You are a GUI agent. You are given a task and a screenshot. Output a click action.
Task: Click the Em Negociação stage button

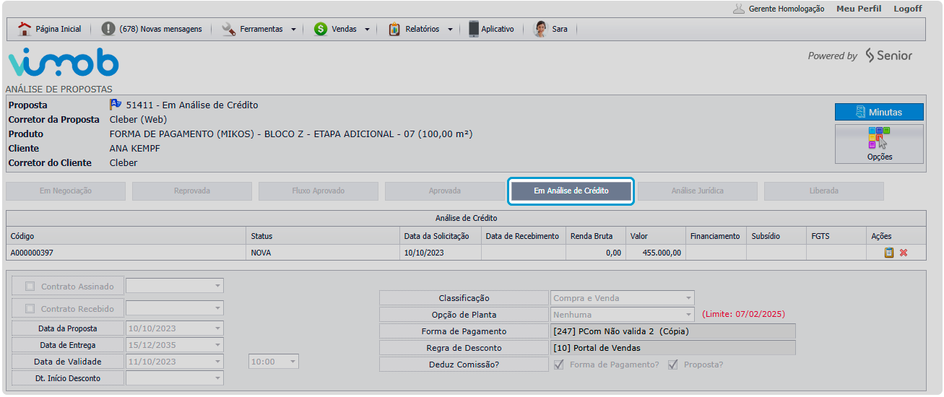click(x=66, y=191)
